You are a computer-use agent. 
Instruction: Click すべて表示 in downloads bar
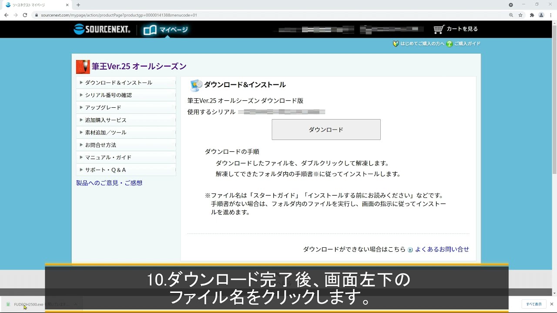pyautogui.click(x=534, y=304)
